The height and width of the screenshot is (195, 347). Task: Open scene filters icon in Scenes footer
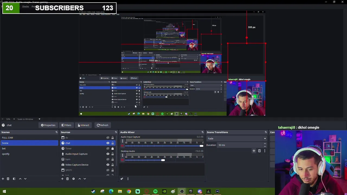click(14, 179)
